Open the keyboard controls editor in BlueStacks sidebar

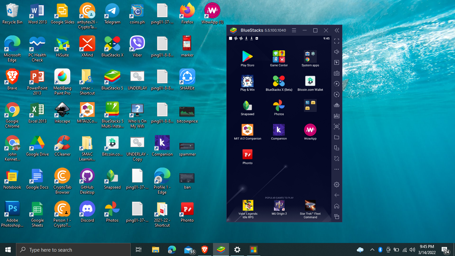pos(337,73)
